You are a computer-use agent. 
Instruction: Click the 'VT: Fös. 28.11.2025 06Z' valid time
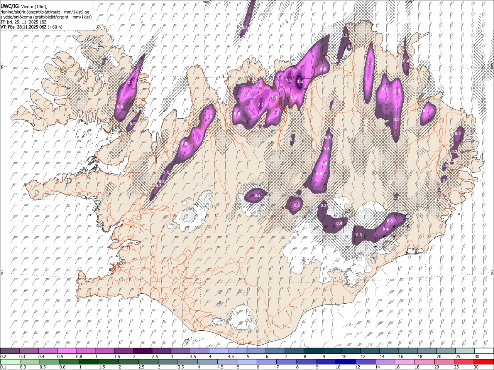click(x=24, y=27)
